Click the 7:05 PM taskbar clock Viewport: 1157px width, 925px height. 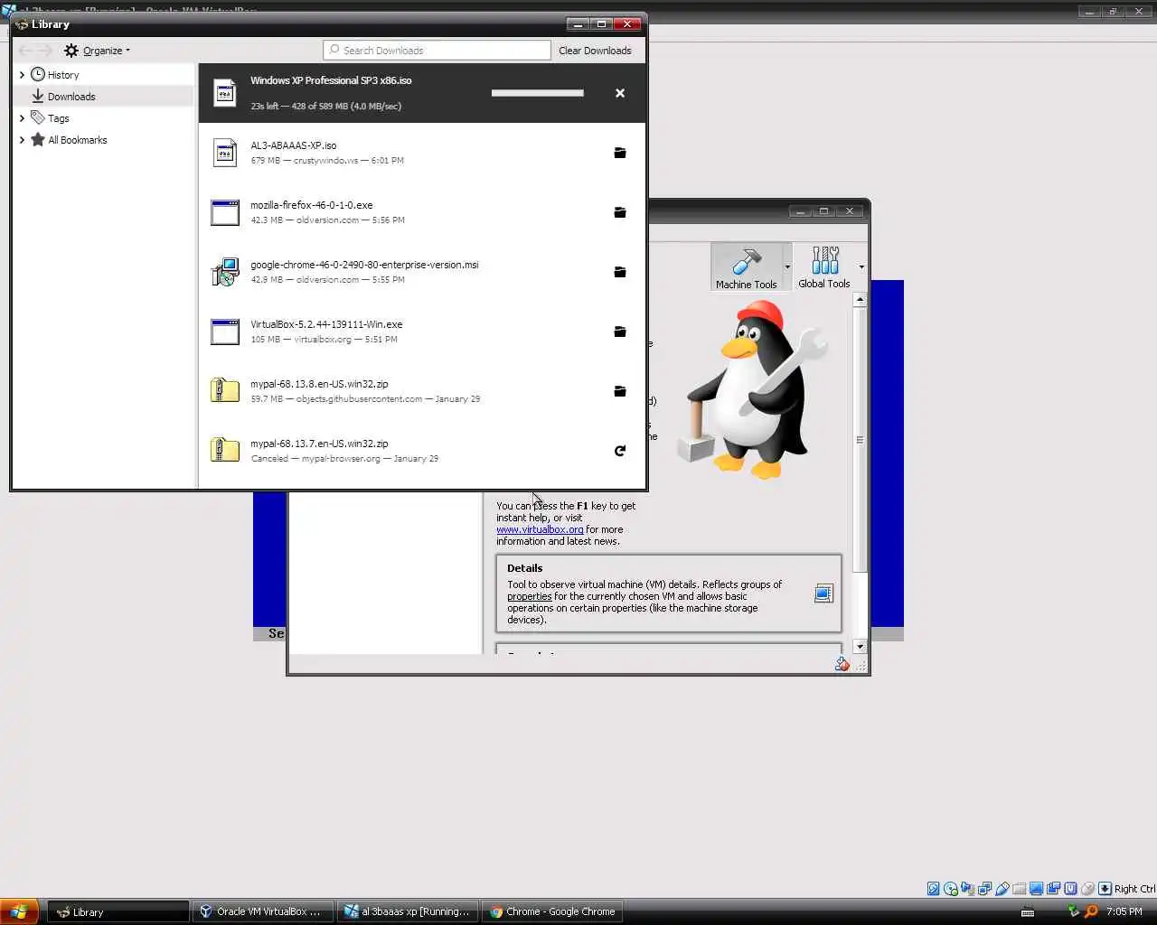[1124, 911]
